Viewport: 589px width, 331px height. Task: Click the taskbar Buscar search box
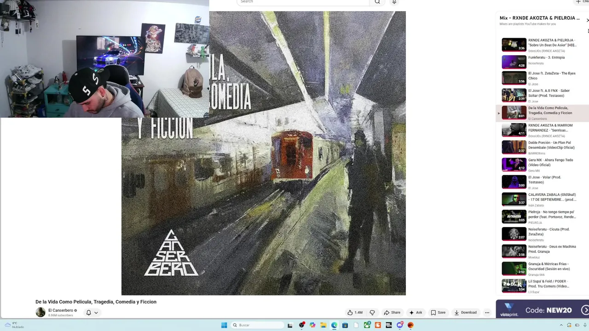257,325
